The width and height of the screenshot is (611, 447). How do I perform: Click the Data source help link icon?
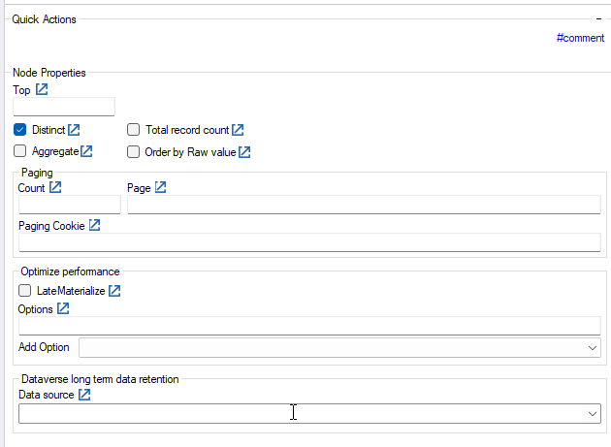tap(84, 395)
